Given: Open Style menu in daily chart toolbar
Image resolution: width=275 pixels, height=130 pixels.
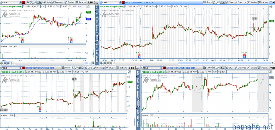Looking at the screenshot, I should [47, 3].
